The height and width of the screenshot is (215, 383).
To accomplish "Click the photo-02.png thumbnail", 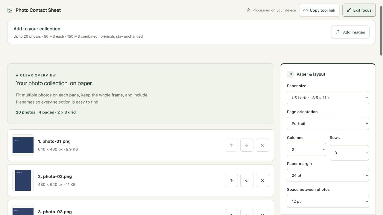I will (x=23, y=180).
